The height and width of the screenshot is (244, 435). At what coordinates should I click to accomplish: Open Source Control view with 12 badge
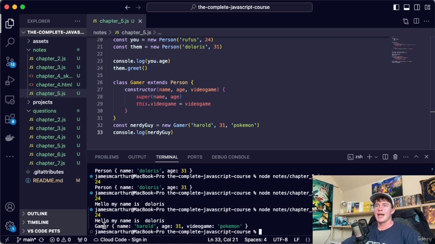pos(10,61)
